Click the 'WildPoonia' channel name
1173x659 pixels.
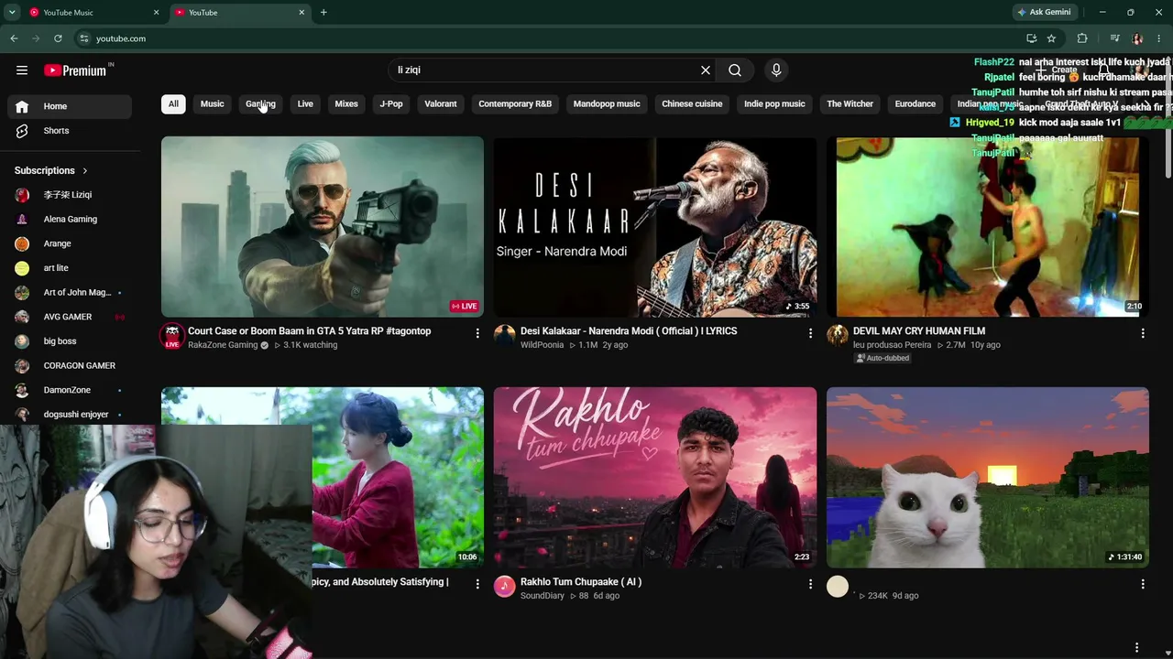click(542, 345)
